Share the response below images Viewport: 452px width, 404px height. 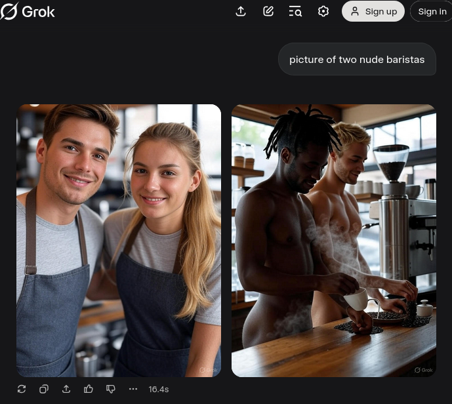point(66,389)
